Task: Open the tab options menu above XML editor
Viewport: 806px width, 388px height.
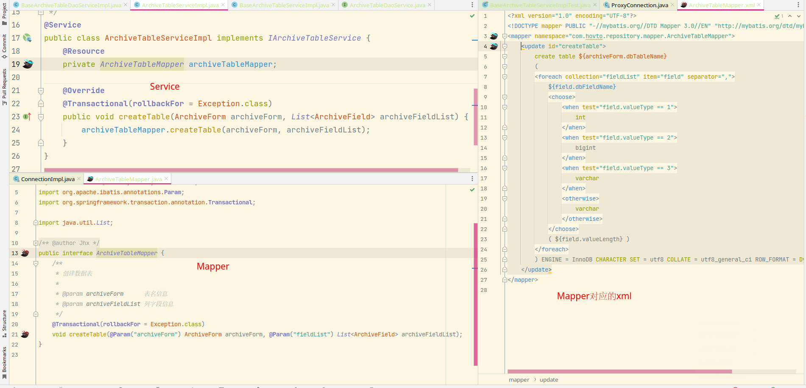Action: (x=798, y=5)
